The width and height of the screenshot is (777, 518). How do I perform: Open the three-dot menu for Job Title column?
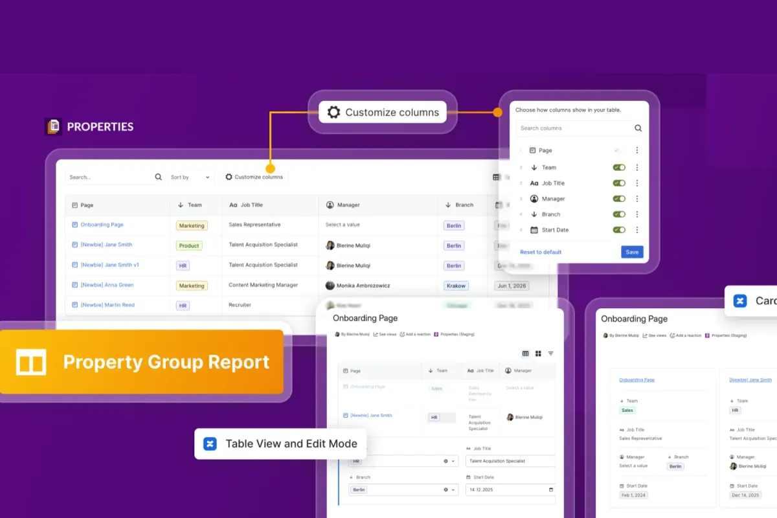[637, 183]
